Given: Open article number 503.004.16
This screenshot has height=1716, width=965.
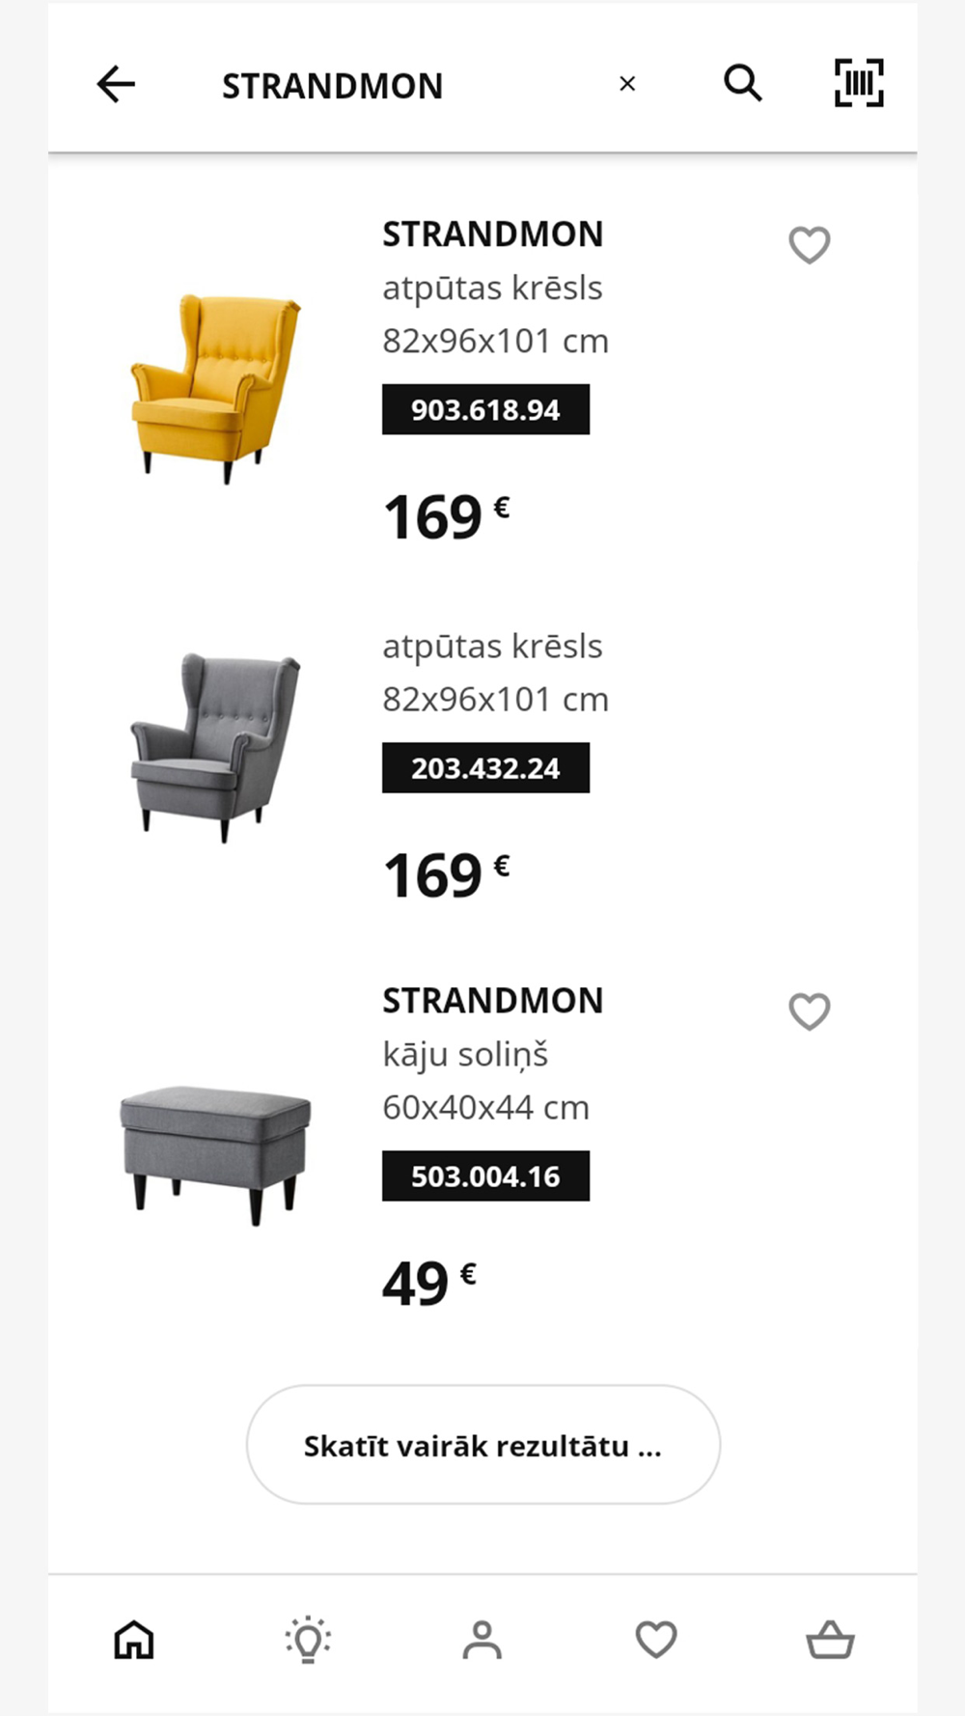Looking at the screenshot, I should click(485, 1176).
